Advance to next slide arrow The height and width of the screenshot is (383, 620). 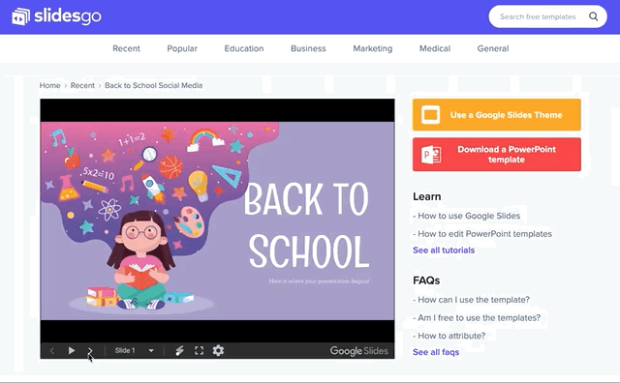(x=90, y=351)
